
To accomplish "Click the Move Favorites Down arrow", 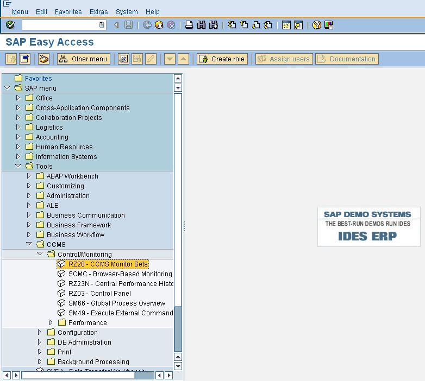I will [x=170, y=59].
